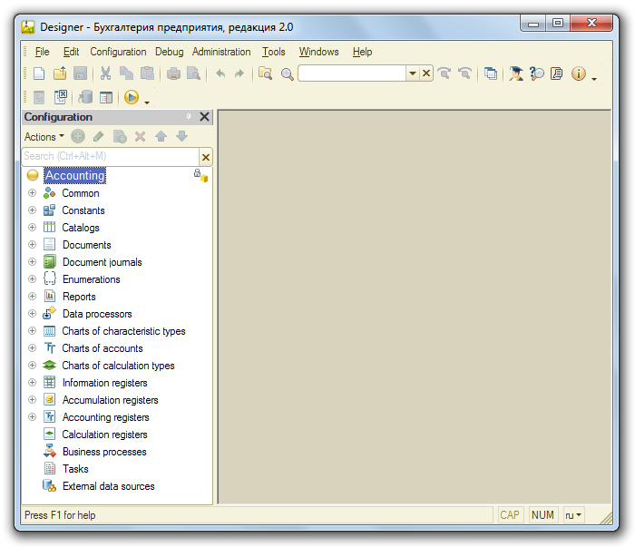Click the New document toolbar icon
Viewport: 635px width, 547px height.
coord(39,73)
